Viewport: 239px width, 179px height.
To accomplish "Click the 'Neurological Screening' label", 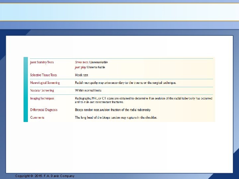I will [x=45, y=83].
